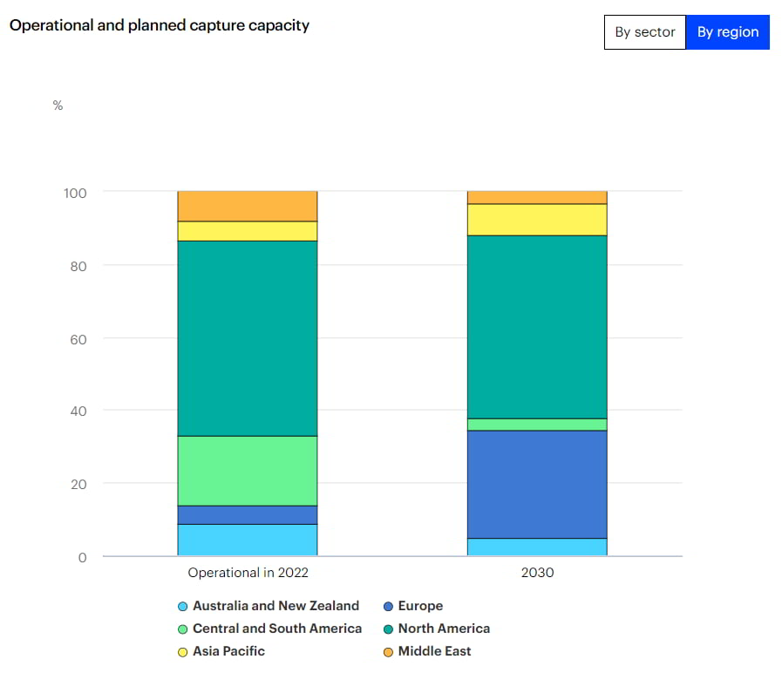Image resolution: width=782 pixels, height=673 pixels.
Task: Click the 2022 Australia and New Zealand light-blue segment
Action: pyautogui.click(x=248, y=540)
